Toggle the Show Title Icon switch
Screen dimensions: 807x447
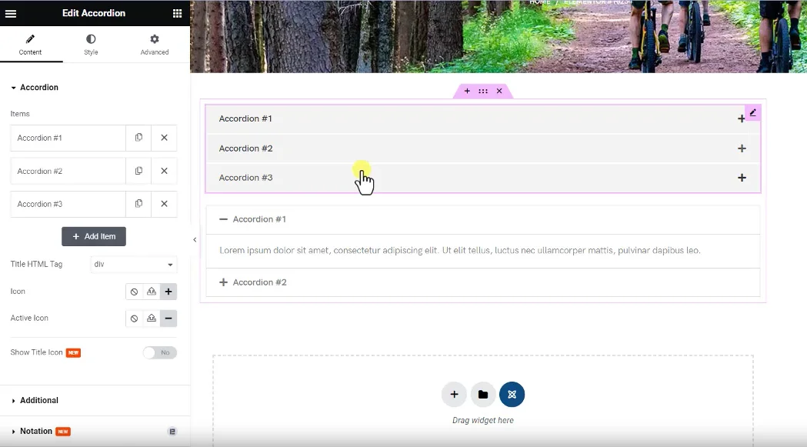tap(160, 353)
